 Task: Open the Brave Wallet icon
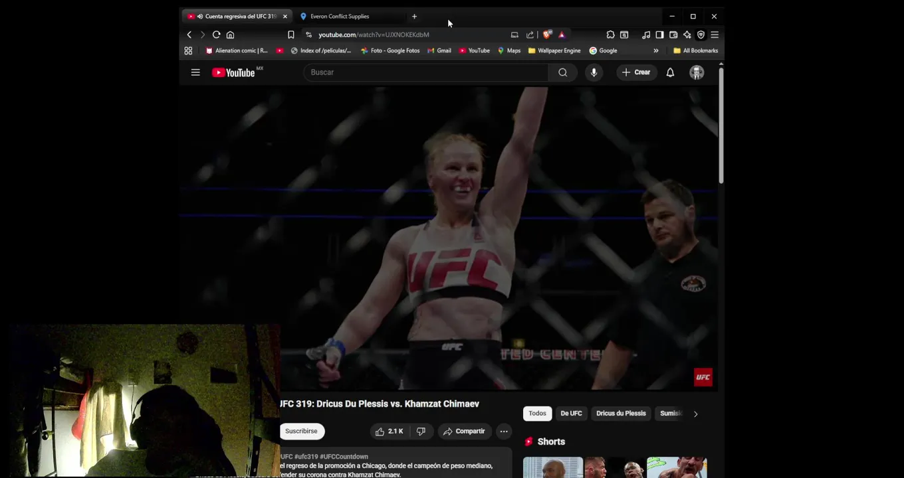673,35
